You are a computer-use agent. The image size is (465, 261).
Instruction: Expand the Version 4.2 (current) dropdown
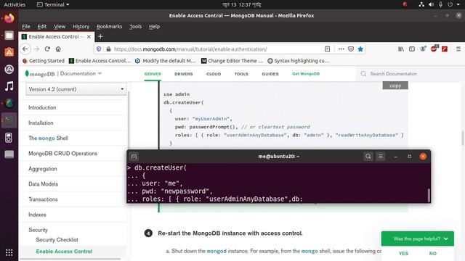76,89
